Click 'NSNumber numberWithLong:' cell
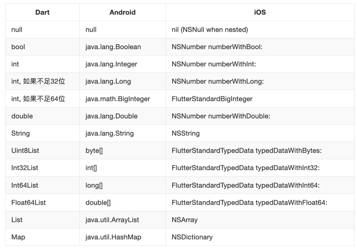 [x=260, y=81]
